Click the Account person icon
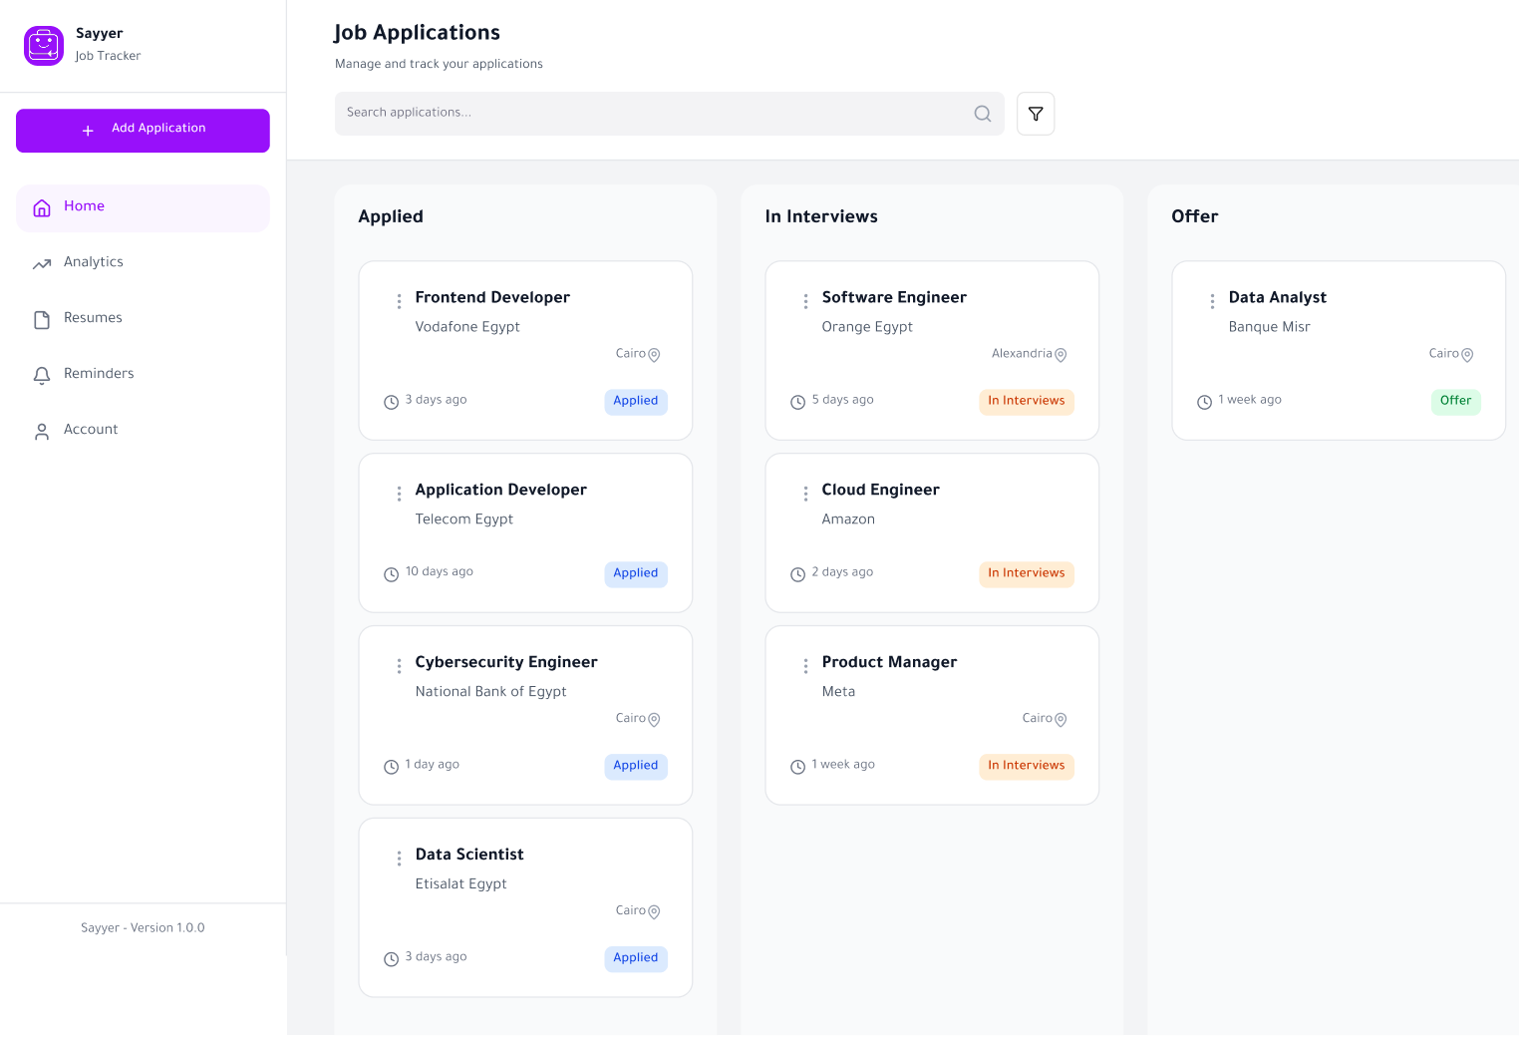 pyautogui.click(x=42, y=431)
